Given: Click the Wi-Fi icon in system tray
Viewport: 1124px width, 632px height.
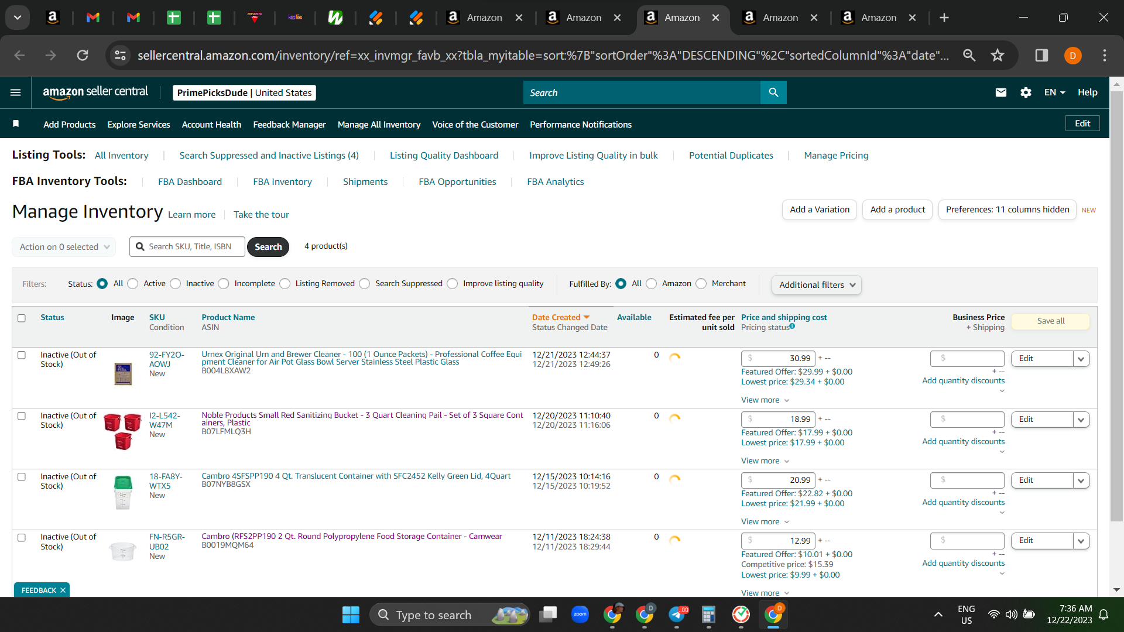Looking at the screenshot, I should click(993, 614).
